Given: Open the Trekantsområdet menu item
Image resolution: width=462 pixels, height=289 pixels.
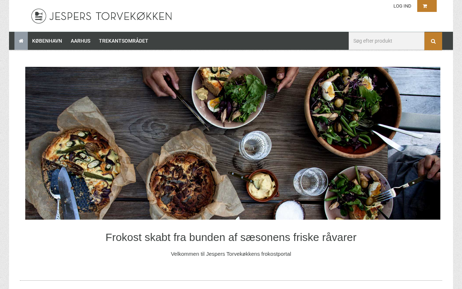Looking at the screenshot, I should click(123, 41).
